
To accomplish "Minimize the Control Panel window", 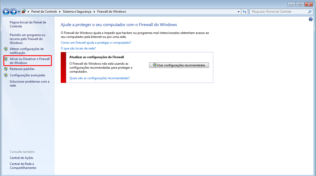I will coord(291,4).
